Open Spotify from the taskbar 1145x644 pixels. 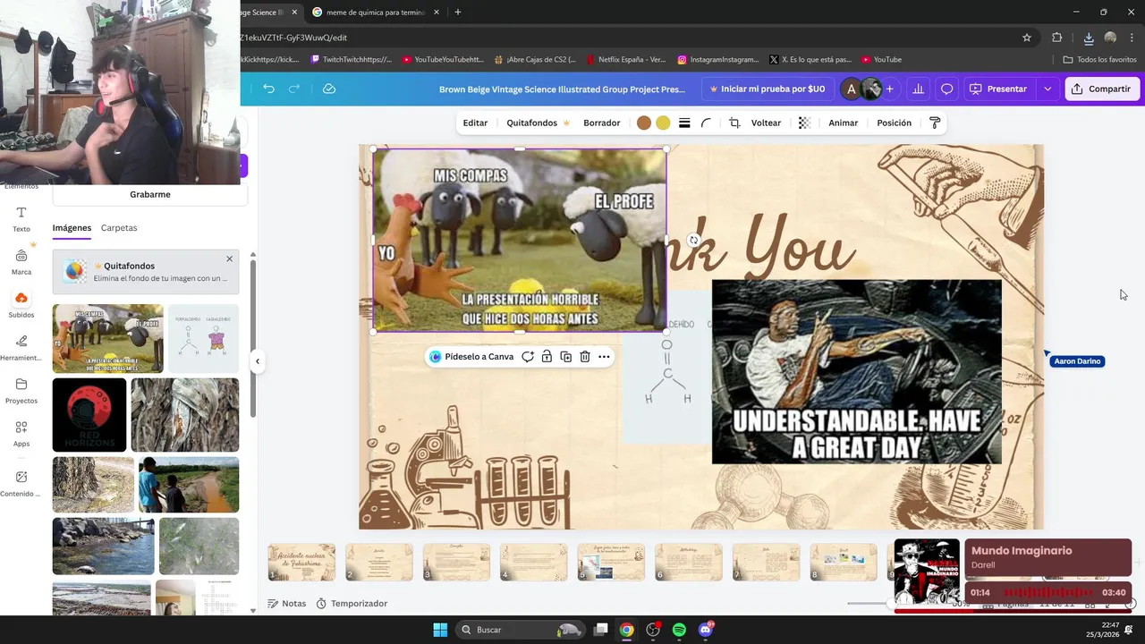[679, 630]
